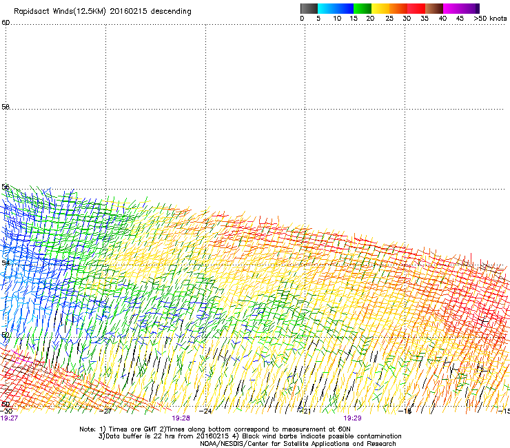The width and height of the screenshot is (510, 448).
Task: Click the purple time marker 19:29
Action: (x=353, y=418)
